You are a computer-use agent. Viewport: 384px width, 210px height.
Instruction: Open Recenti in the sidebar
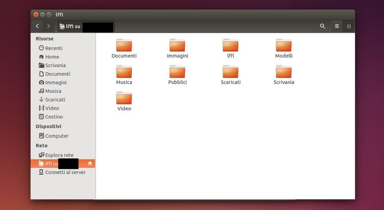click(53, 48)
